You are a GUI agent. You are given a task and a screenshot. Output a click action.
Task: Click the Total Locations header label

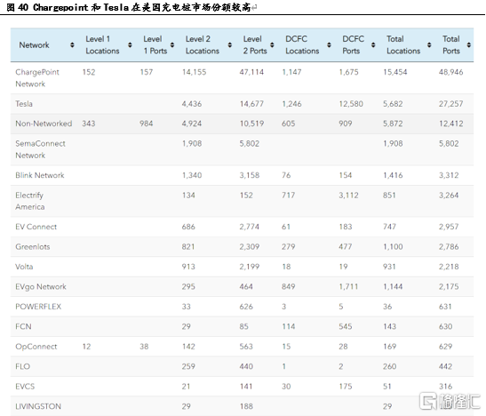403,45
